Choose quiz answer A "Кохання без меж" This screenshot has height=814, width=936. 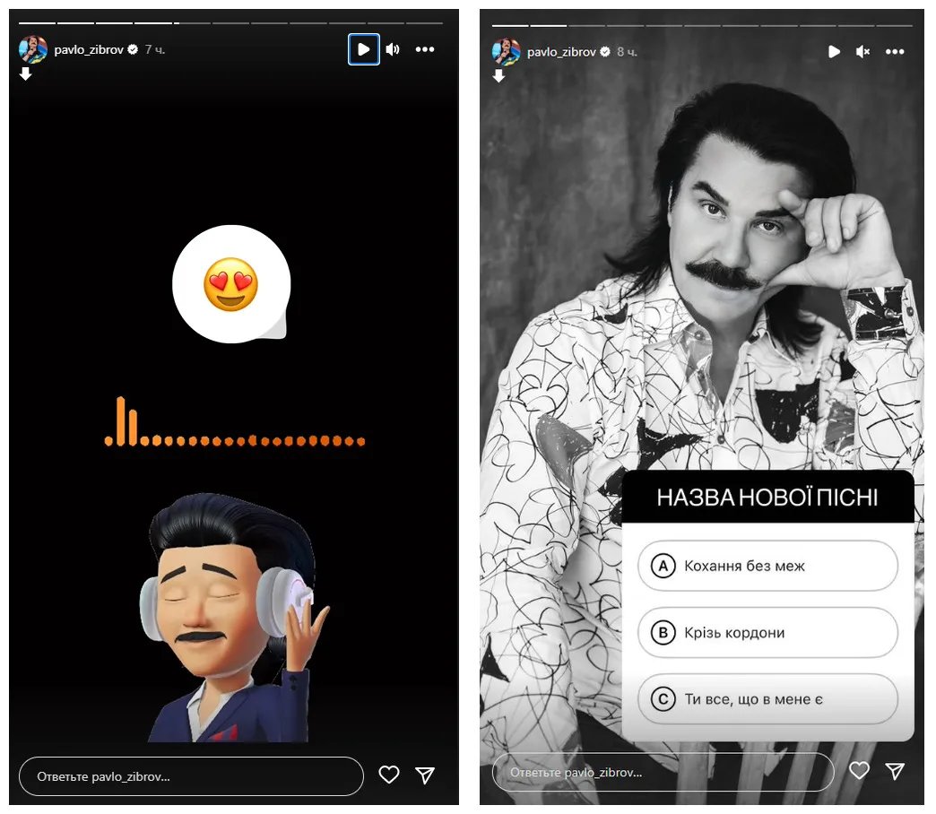(767, 566)
